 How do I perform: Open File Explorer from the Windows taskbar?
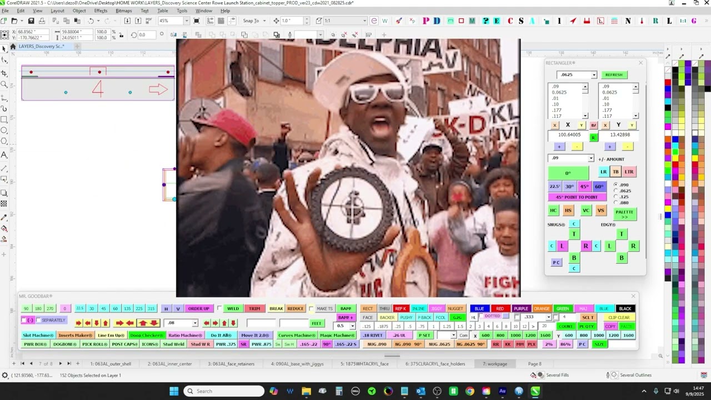306,391
